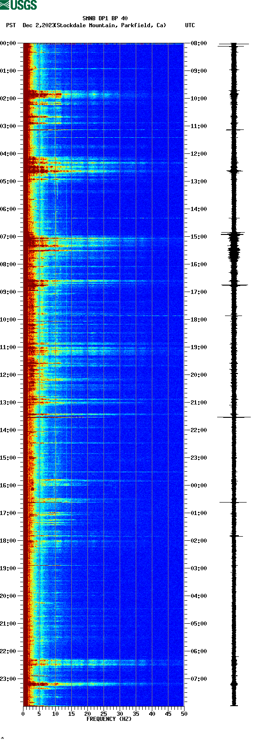The image size is (254, 743).
Task: Click the 15:00 UTC label on right axis
Action: [x=199, y=237]
